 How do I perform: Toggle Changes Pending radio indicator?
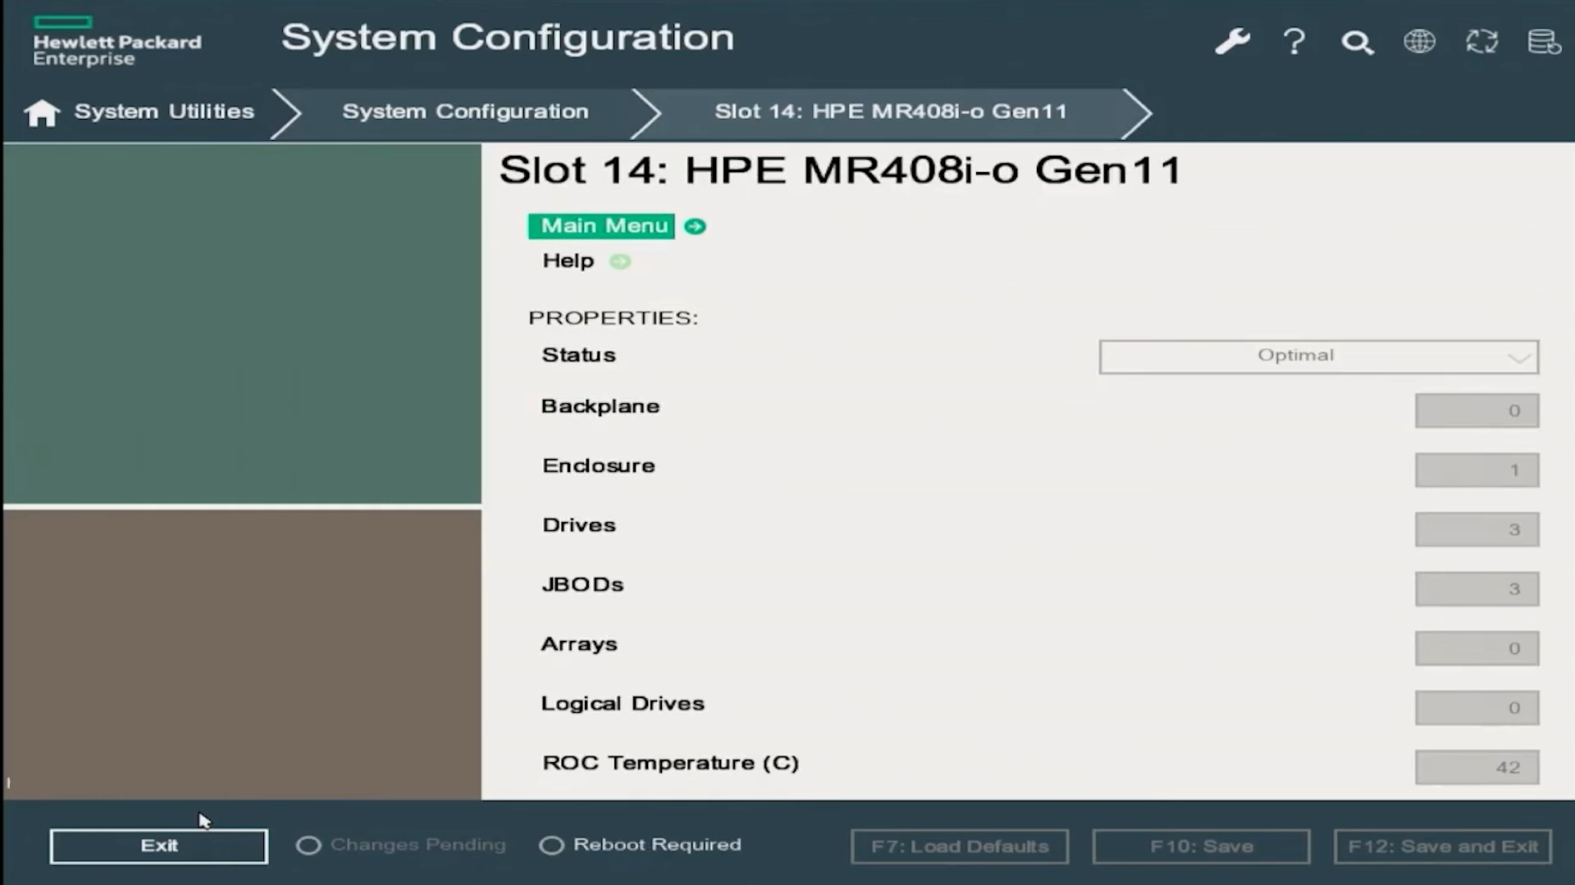pyautogui.click(x=308, y=845)
